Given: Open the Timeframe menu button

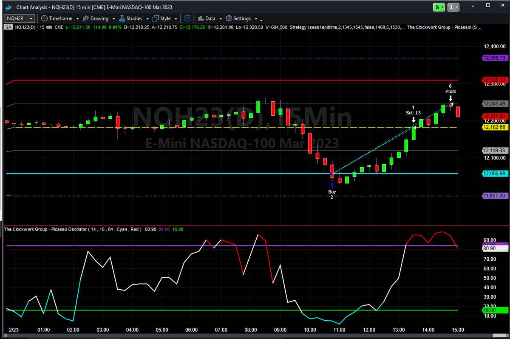Looking at the screenshot, I should pos(57,19).
